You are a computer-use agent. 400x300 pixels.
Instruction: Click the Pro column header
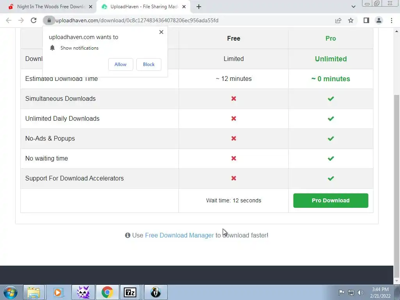[x=330, y=38]
